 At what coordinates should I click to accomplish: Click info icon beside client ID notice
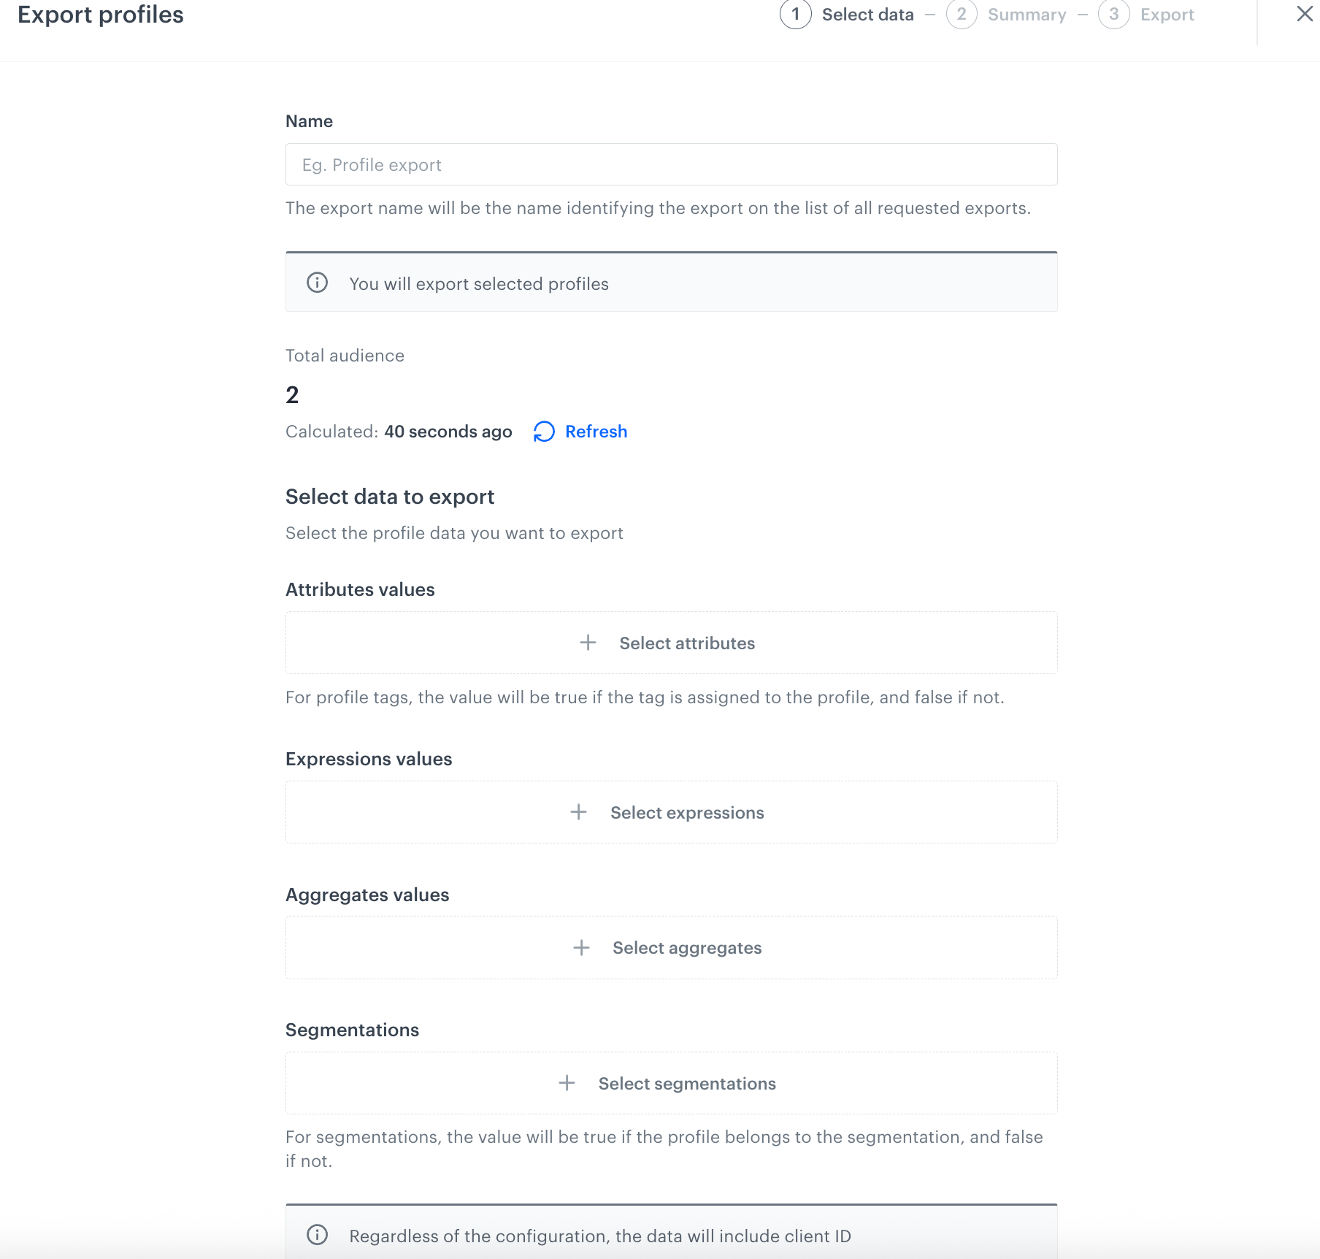[x=317, y=1235]
